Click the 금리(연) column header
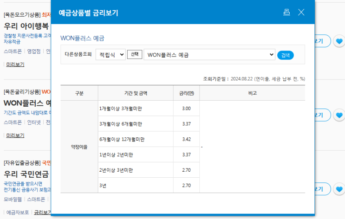The width and height of the screenshot is (345, 219). click(x=186, y=93)
